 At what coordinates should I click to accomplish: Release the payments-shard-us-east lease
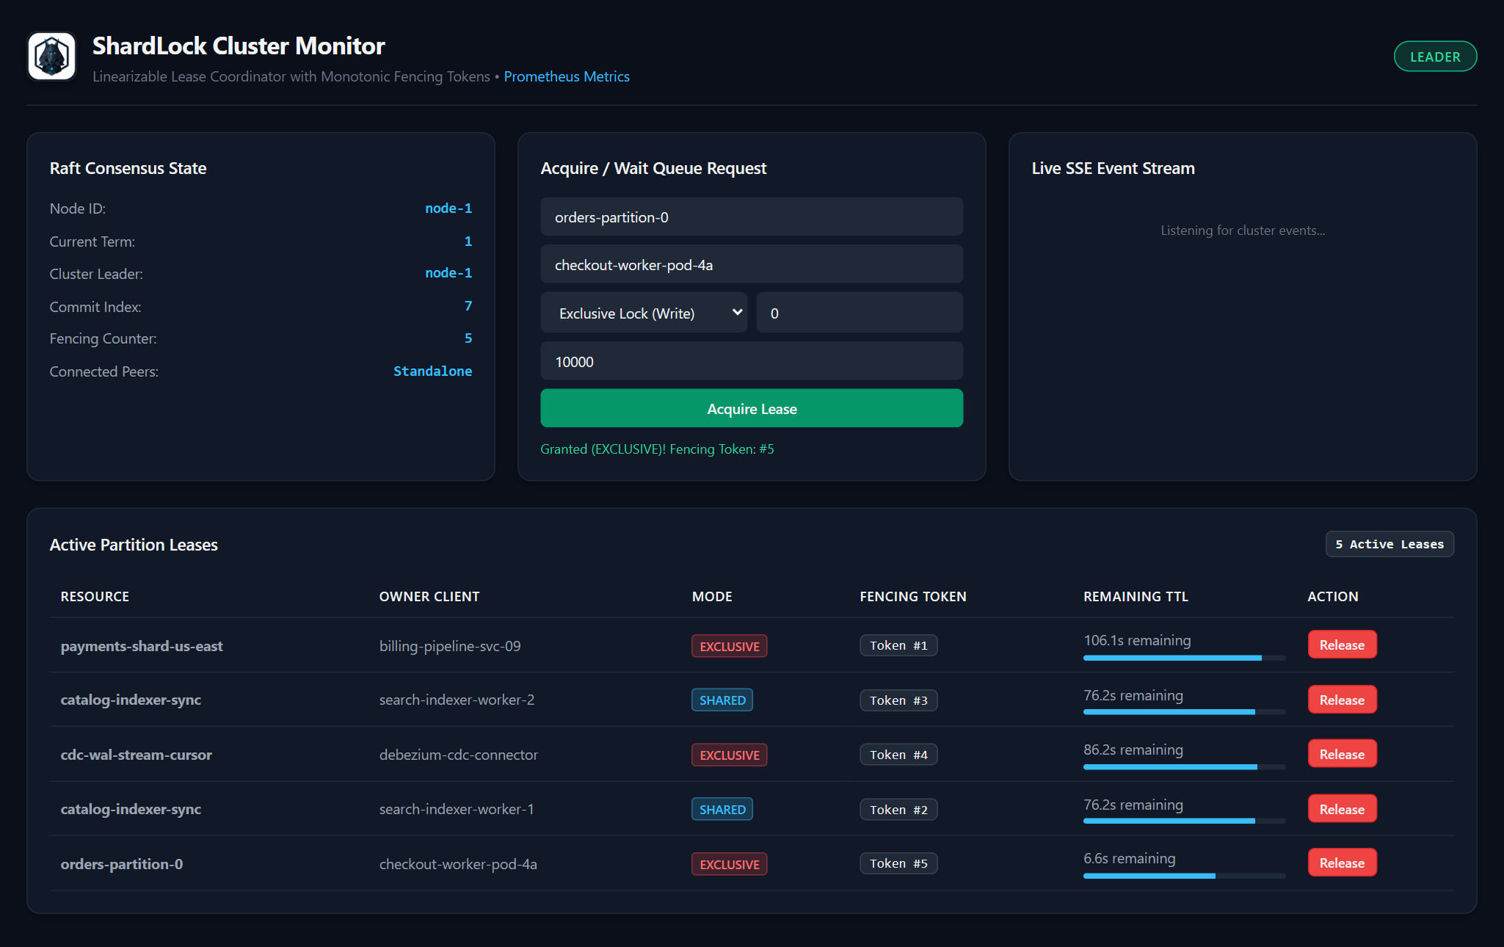(x=1342, y=645)
